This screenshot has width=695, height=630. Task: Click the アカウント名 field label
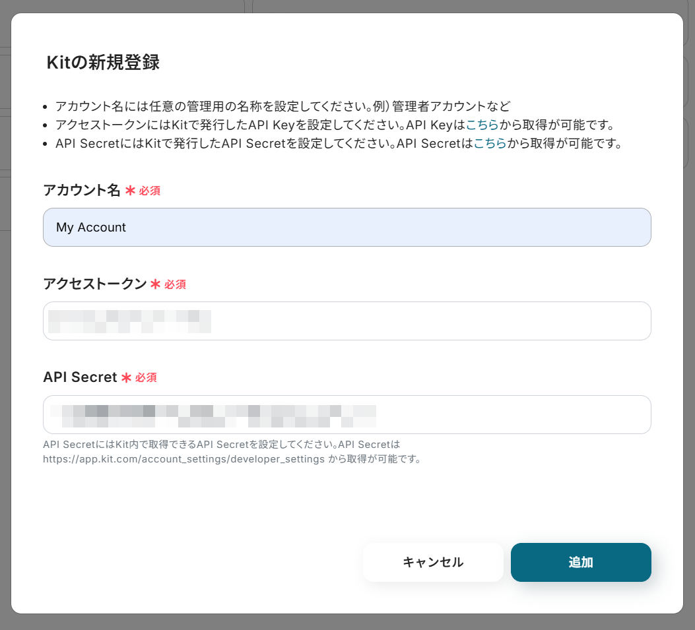[82, 191]
